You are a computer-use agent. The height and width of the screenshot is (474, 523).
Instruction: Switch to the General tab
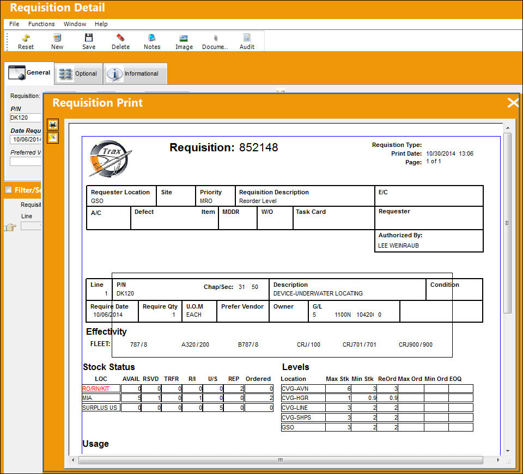click(x=29, y=72)
